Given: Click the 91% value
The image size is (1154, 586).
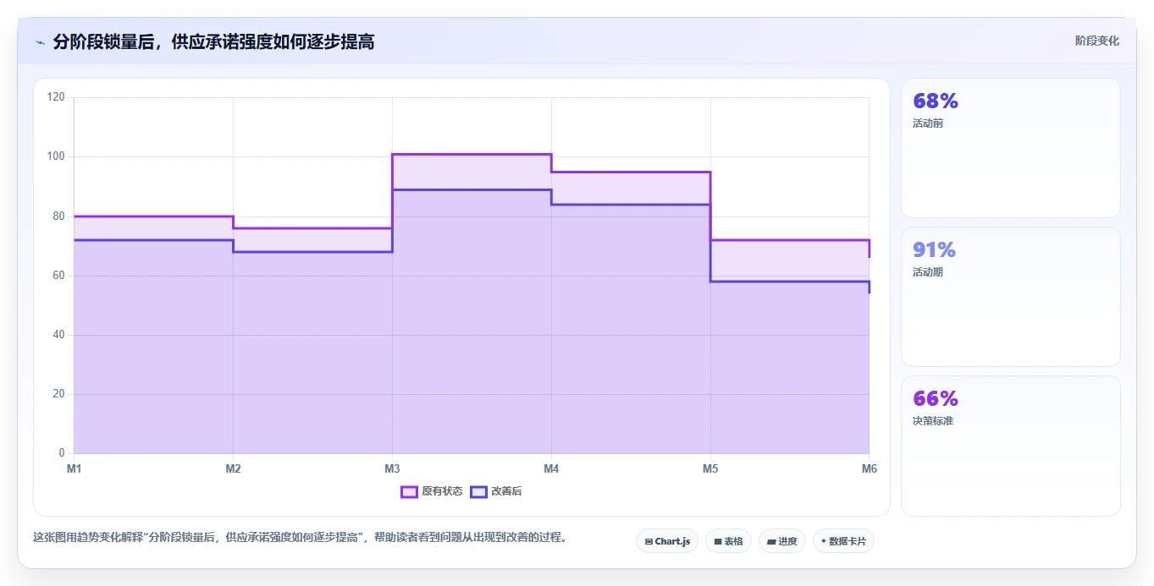Looking at the screenshot, I should tap(935, 250).
